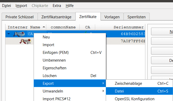This screenshot has width=173, height=101.
Task: Open the Export submenu arrow
Action: [x=103, y=83]
